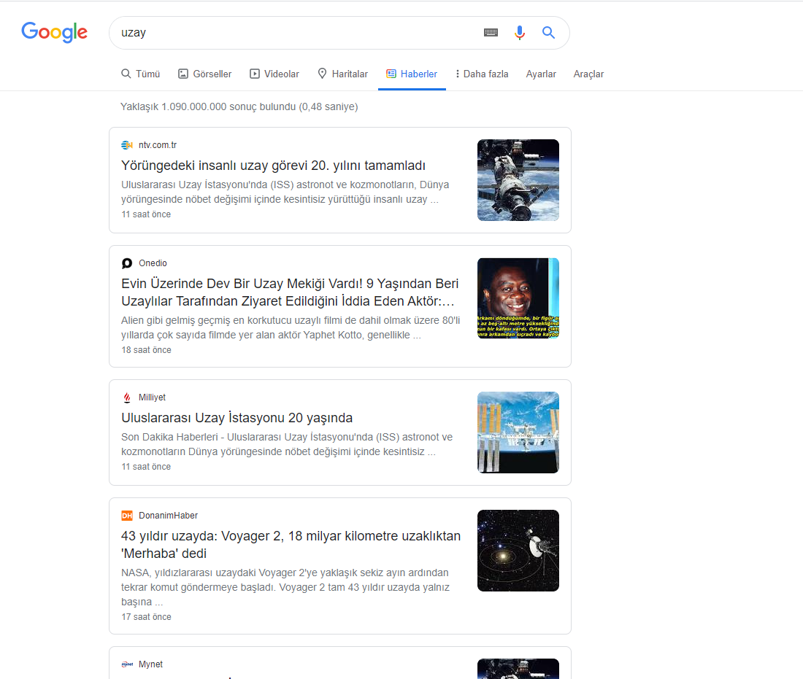This screenshot has height=679, width=803.
Task: Click '11 saat önce' timestamp under Milliyet article
Action: click(146, 467)
